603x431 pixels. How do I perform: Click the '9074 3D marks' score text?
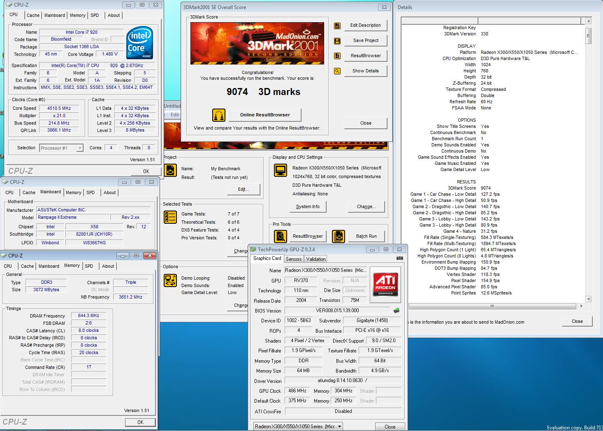point(264,92)
